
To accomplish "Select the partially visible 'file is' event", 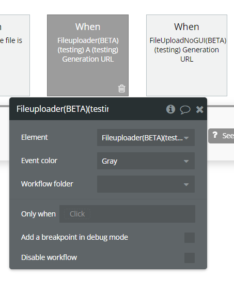I will pos(14,55).
